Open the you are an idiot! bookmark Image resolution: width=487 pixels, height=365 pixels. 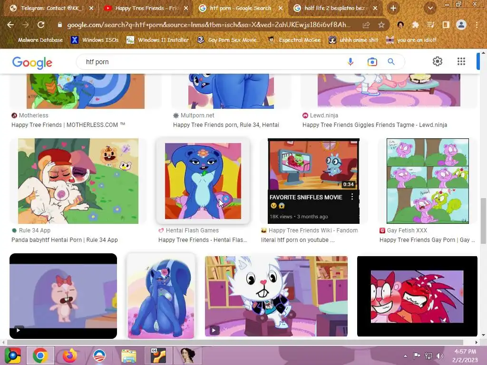coord(411,40)
